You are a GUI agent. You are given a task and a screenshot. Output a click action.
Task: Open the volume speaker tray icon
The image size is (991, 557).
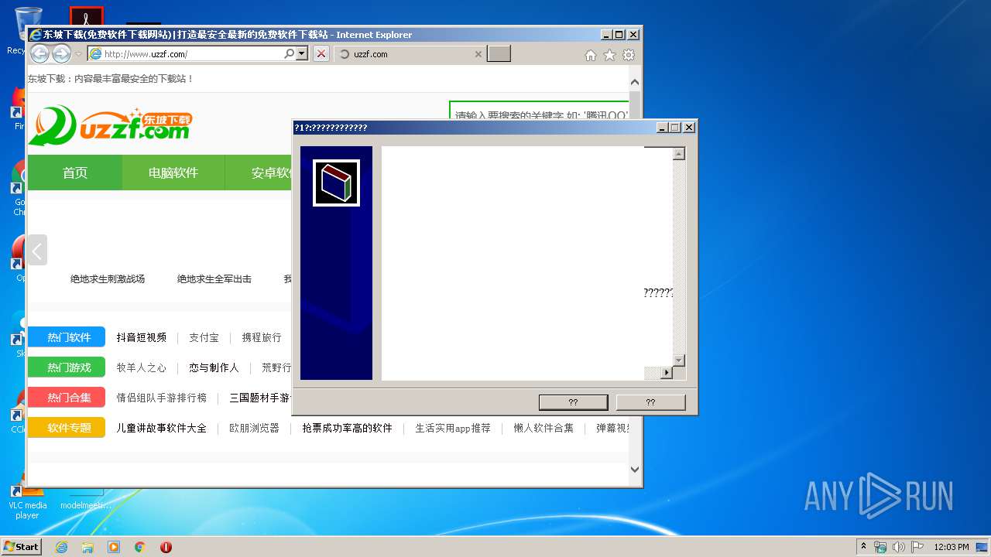pos(899,547)
